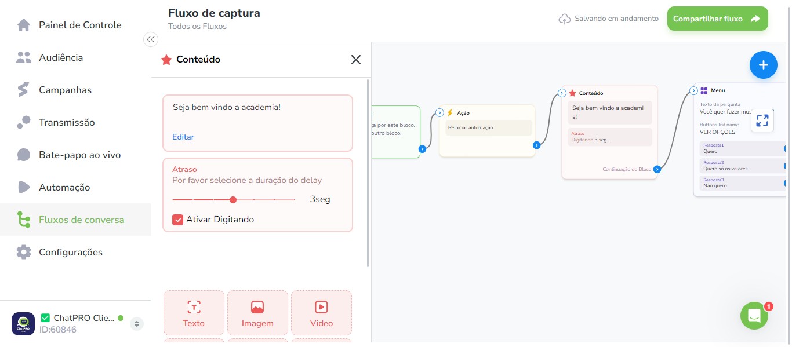Click the VER OPÇÕES buttons list name
This screenshot has height=347, width=792.
717,132
